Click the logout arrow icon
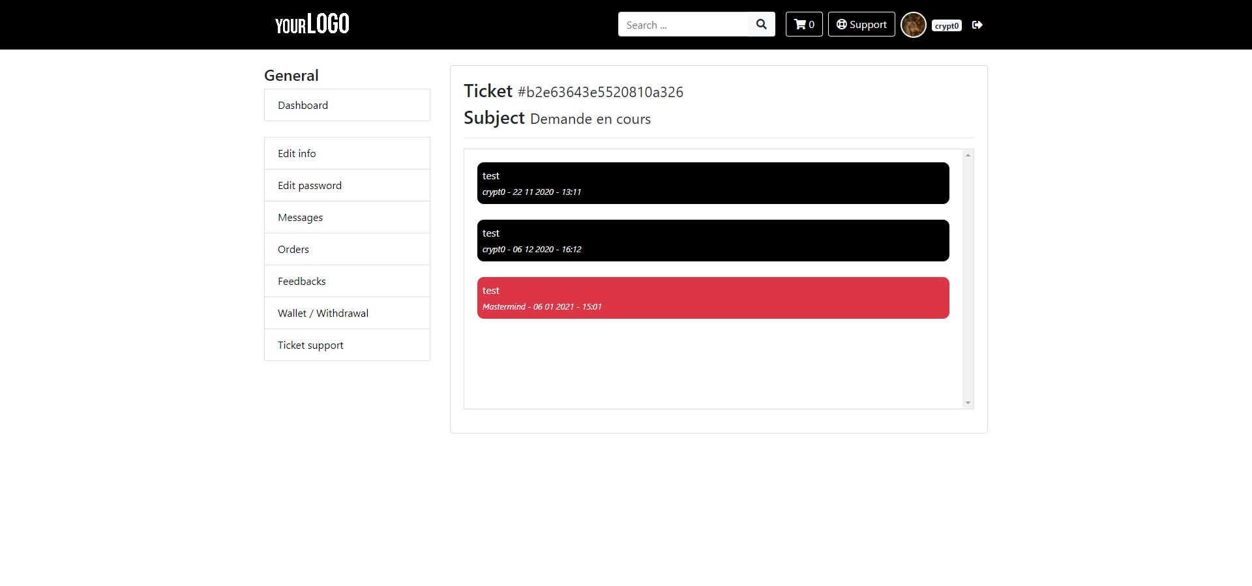This screenshot has height=586, width=1252. click(977, 25)
